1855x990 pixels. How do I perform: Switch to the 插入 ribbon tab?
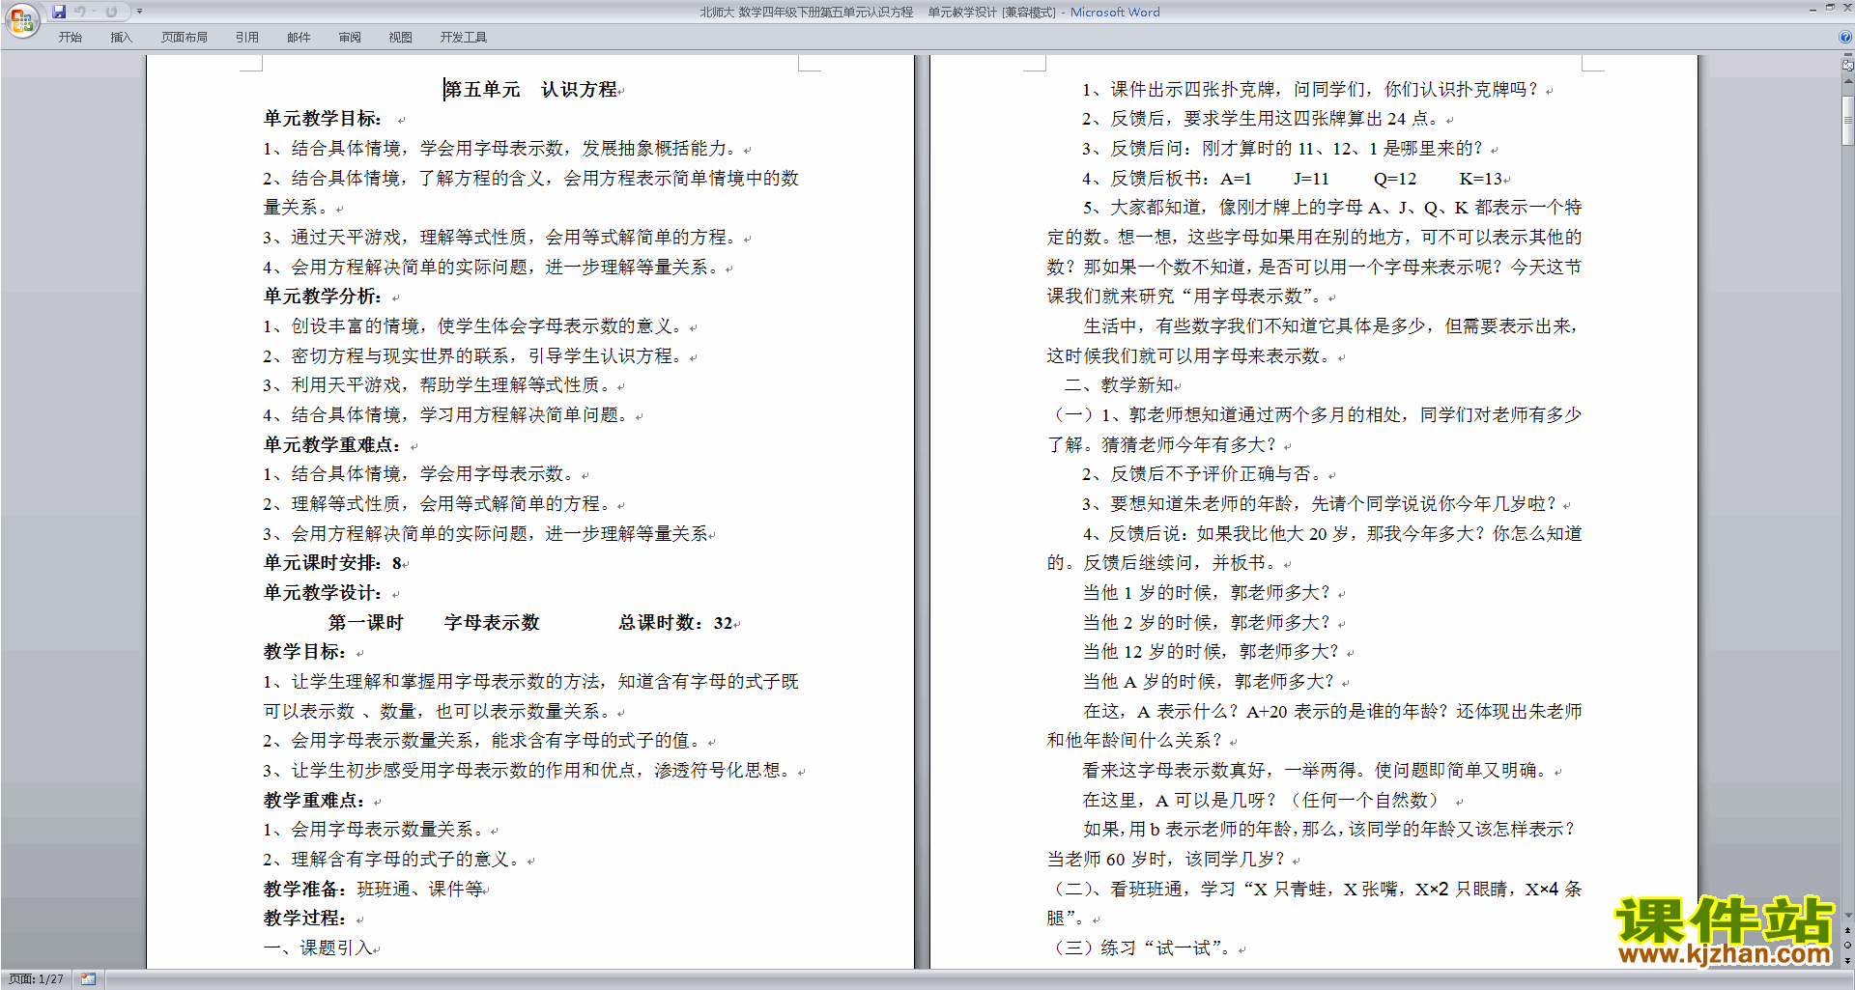(x=121, y=37)
